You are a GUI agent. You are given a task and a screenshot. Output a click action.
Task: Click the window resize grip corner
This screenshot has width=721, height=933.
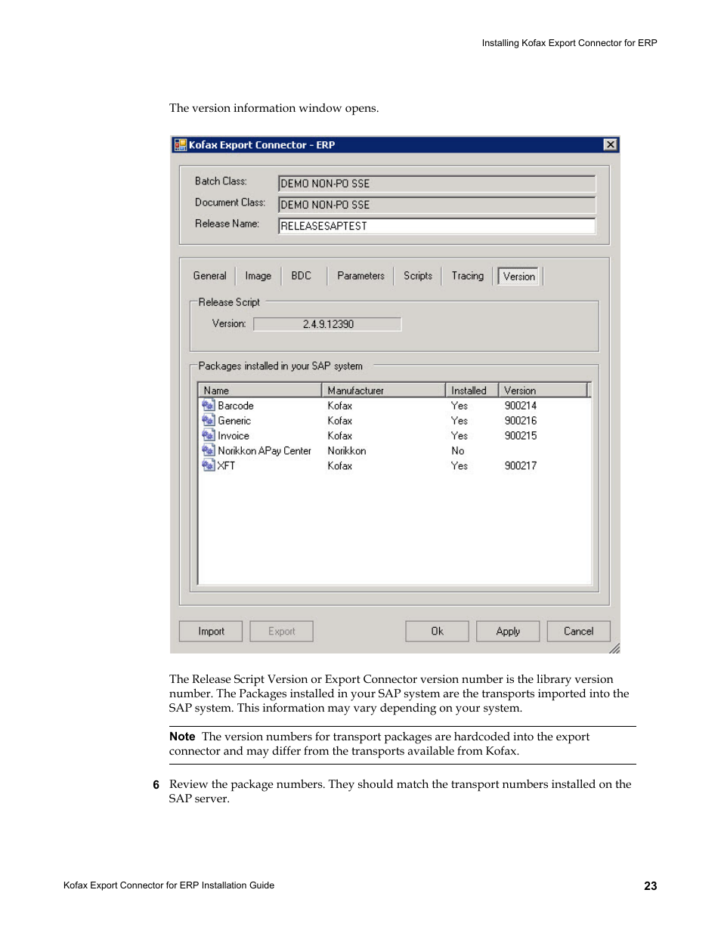coord(614,648)
